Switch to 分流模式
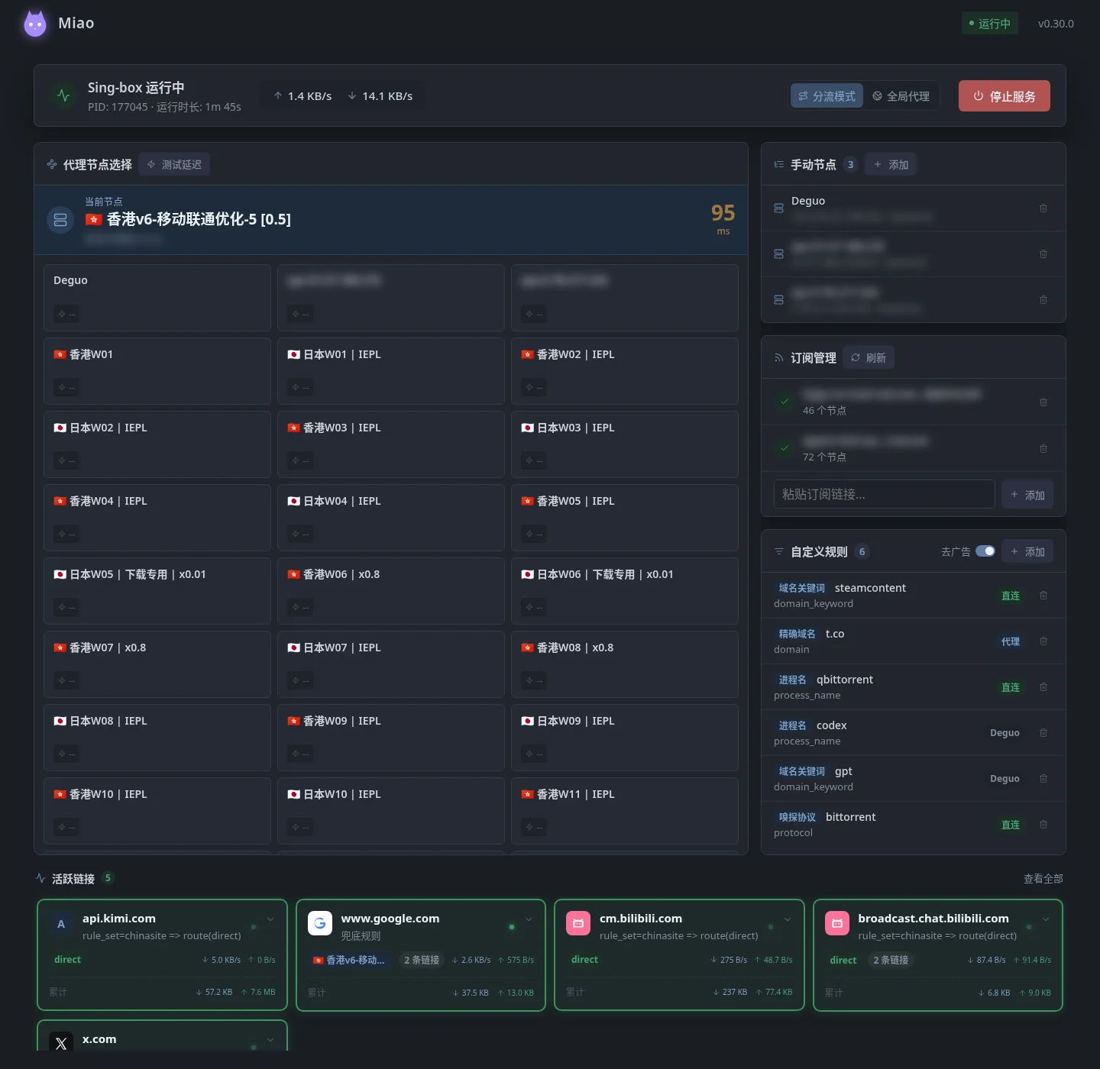 [x=827, y=96]
